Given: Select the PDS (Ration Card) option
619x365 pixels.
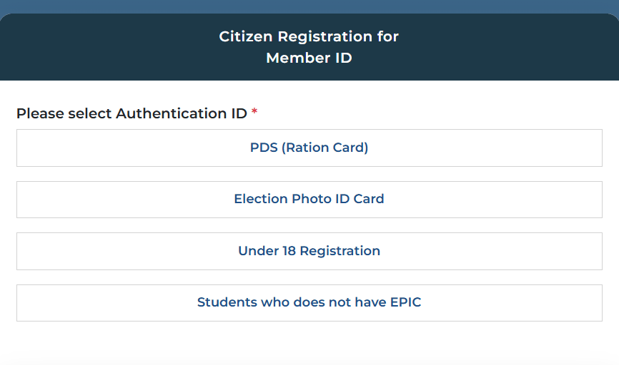Looking at the screenshot, I should [309, 148].
